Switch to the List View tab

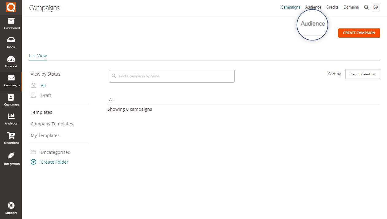(38, 56)
